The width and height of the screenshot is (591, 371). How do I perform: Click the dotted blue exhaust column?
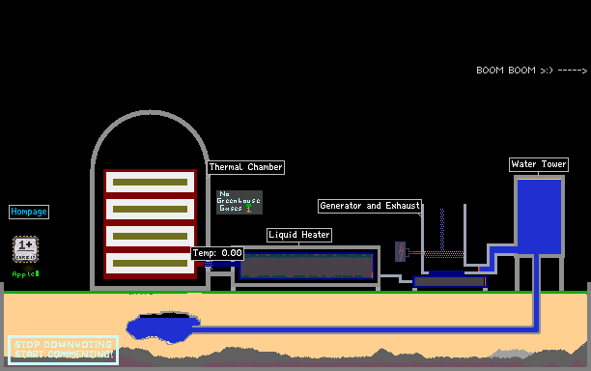[x=442, y=229]
